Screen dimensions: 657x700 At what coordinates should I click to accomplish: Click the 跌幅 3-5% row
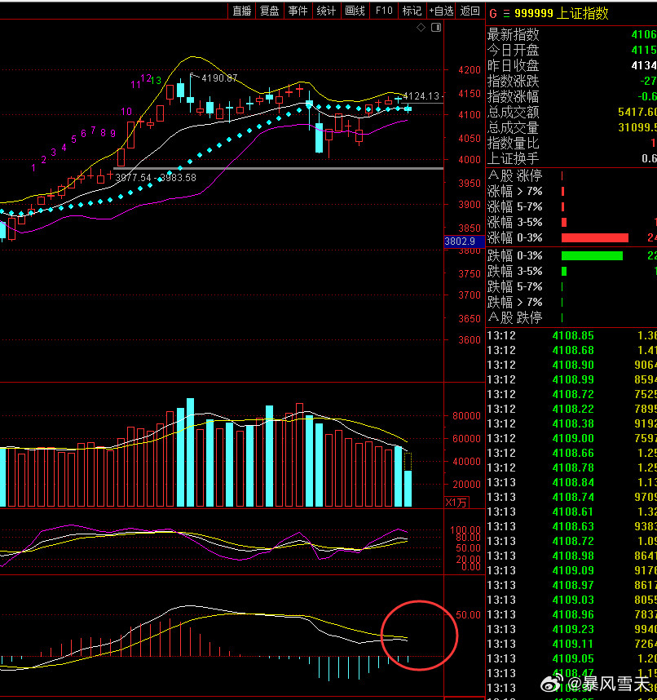pyautogui.click(x=571, y=271)
